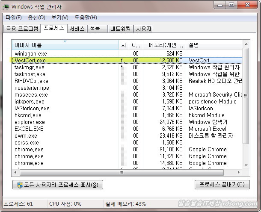Viewport: 261px width, 212px height.
Task: Open the 옵션(O) menu
Action: pos(36,18)
